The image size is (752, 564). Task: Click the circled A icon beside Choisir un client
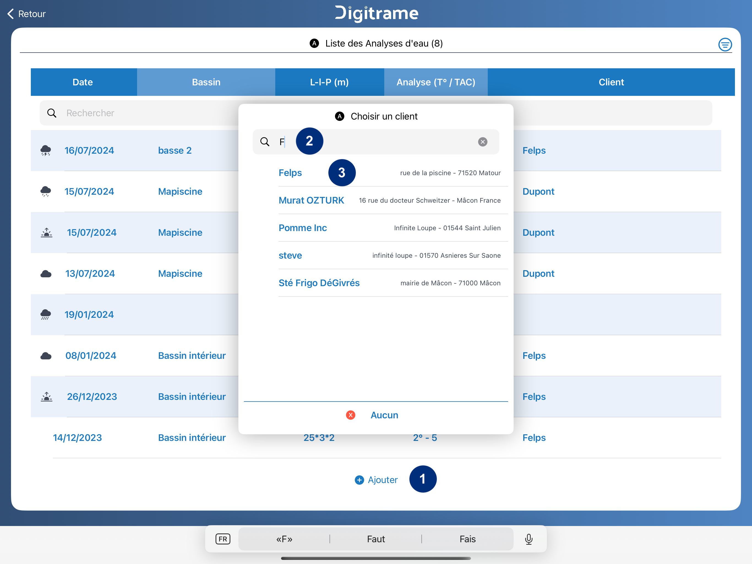[x=339, y=116]
